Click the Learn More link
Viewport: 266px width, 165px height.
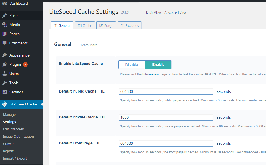(89, 45)
